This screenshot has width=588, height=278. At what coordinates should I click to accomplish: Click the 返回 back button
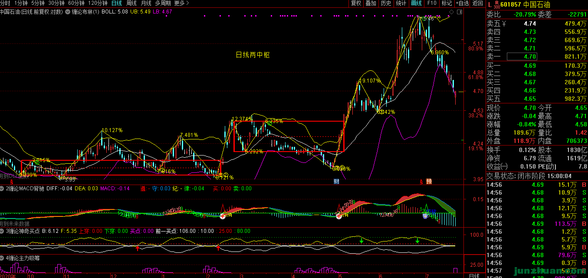coord(477,3)
